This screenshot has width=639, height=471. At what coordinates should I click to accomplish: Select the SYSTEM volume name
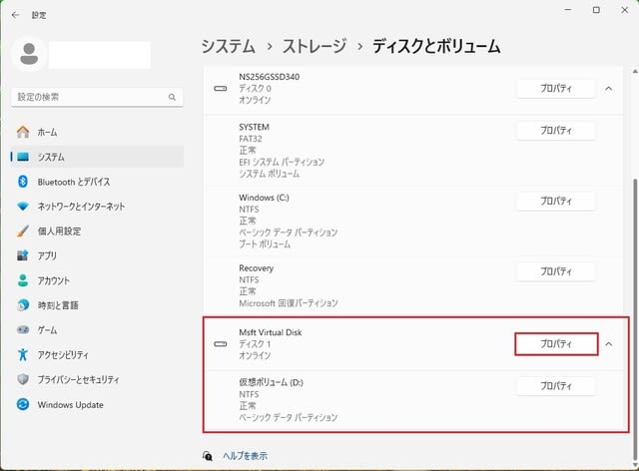tap(254, 127)
